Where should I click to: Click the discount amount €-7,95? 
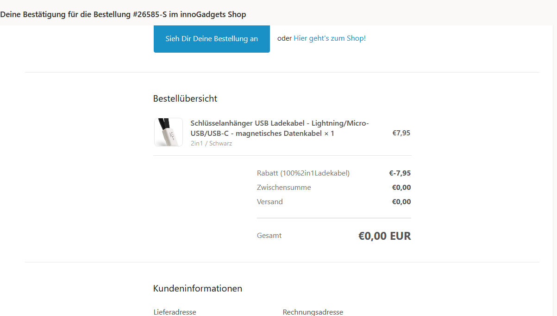(x=400, y=173)
